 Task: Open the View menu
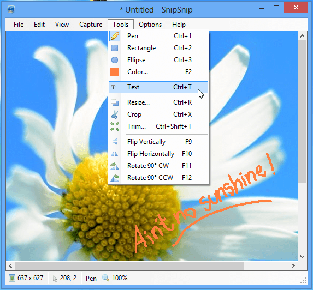[62, 25]
